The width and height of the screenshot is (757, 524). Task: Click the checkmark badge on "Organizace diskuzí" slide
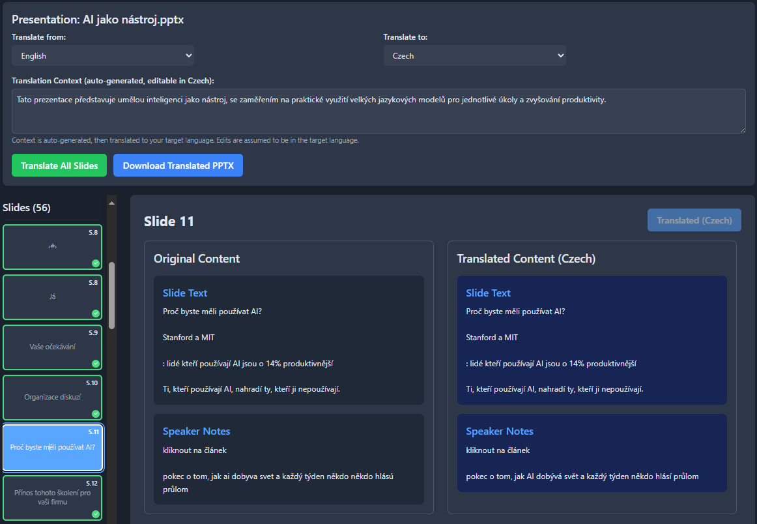96,414
